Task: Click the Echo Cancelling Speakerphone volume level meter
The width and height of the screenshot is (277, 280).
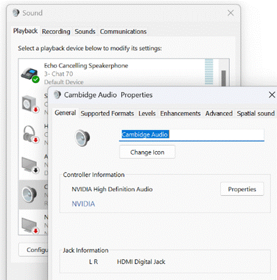Action: [209, 72]
